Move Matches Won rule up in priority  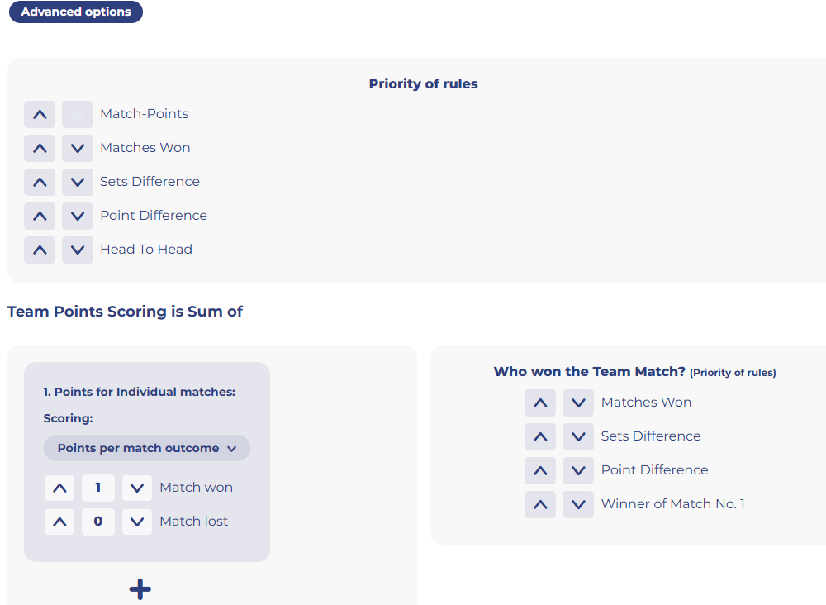pyautogui.click(x=40, y=148)
